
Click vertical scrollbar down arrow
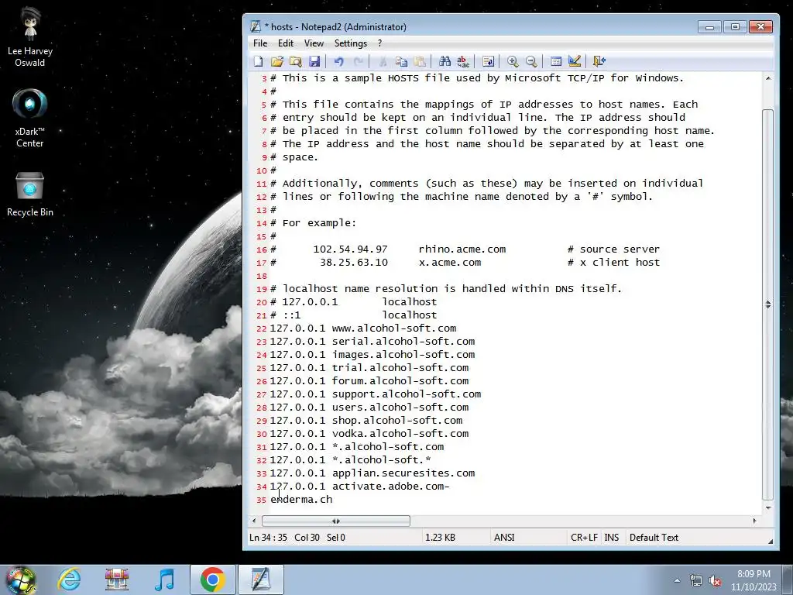point(768,507)
